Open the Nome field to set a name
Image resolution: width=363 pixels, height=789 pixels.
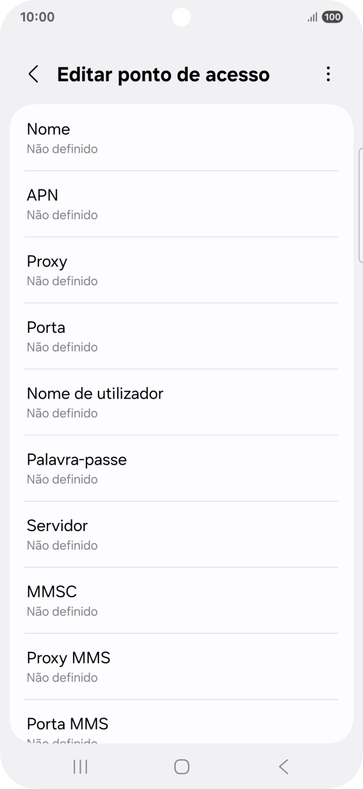click(181, 137)
